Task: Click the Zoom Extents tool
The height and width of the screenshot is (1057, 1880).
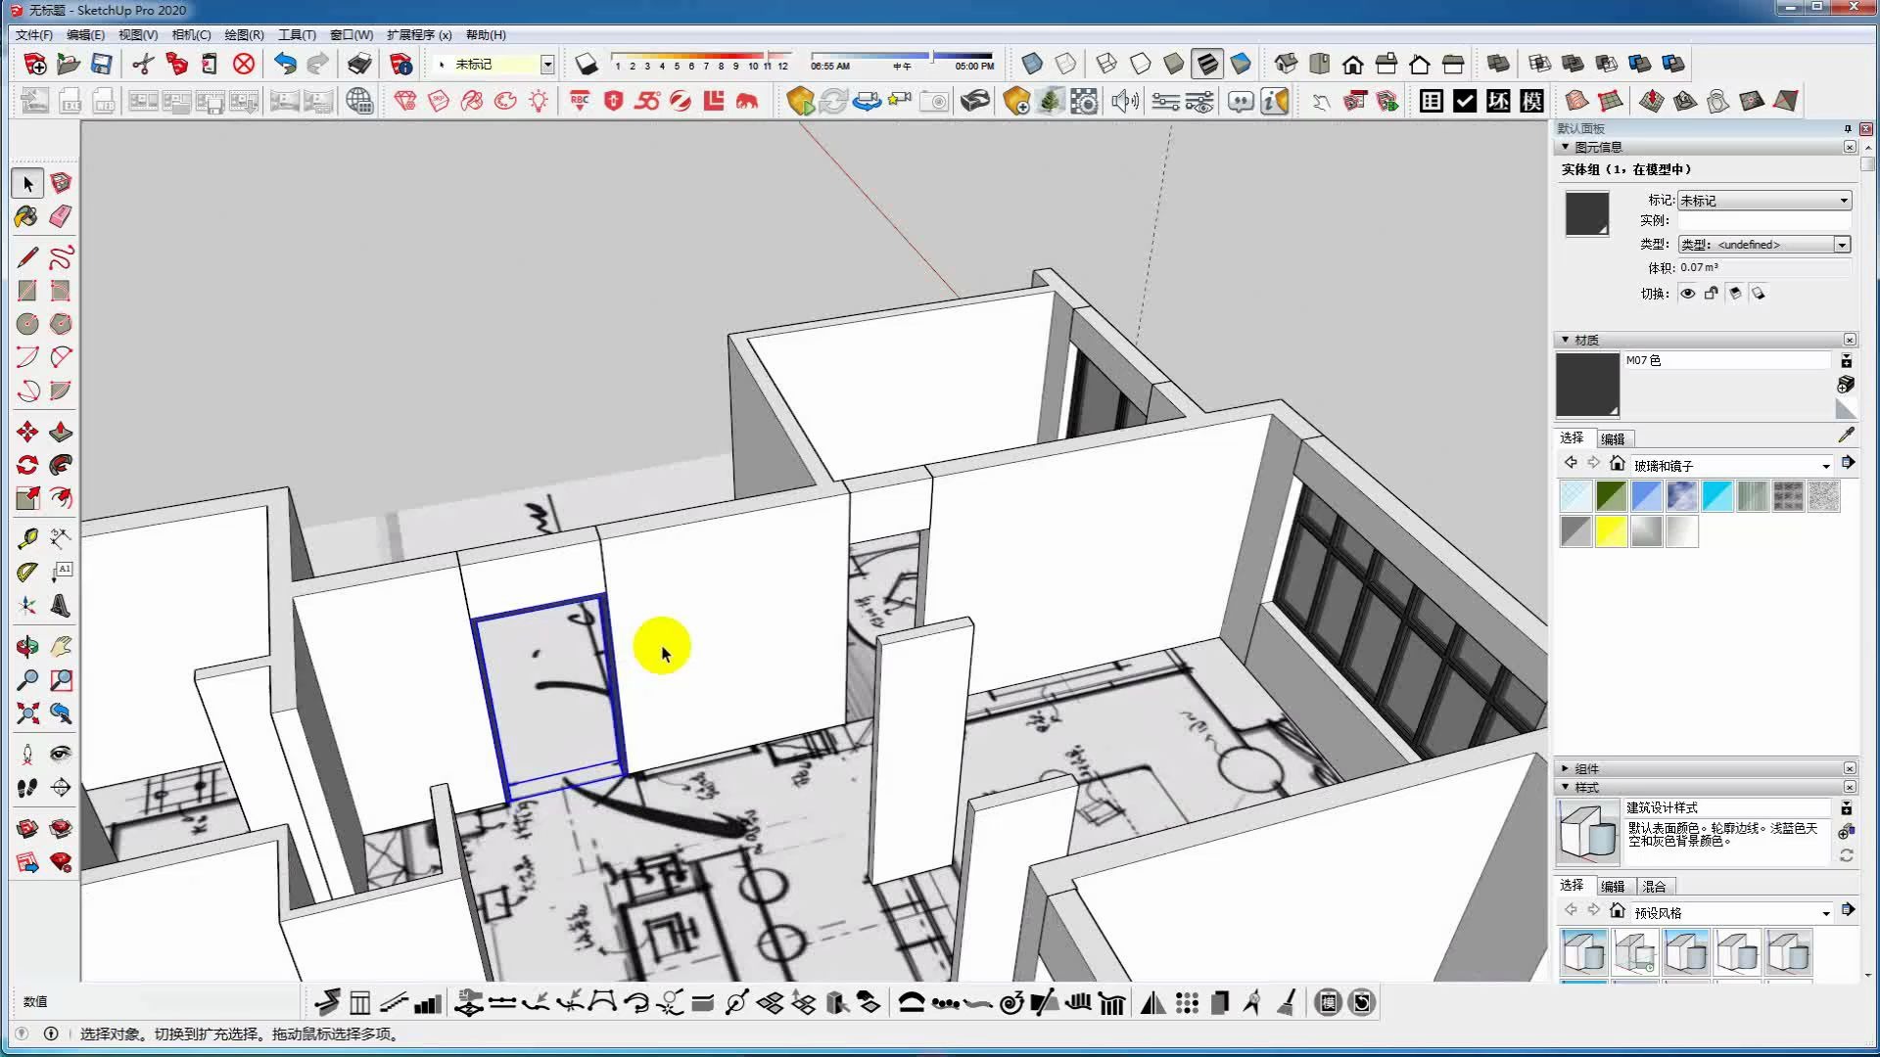Action: 26,713
